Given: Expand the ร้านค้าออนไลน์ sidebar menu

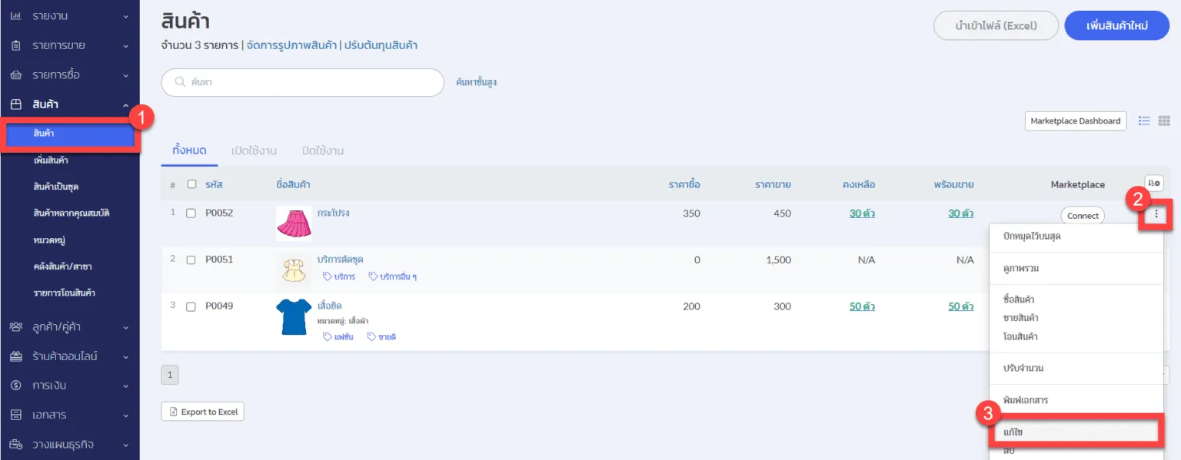Looking at the screenshot, I should pyautogui.click(x=69, y=356).
